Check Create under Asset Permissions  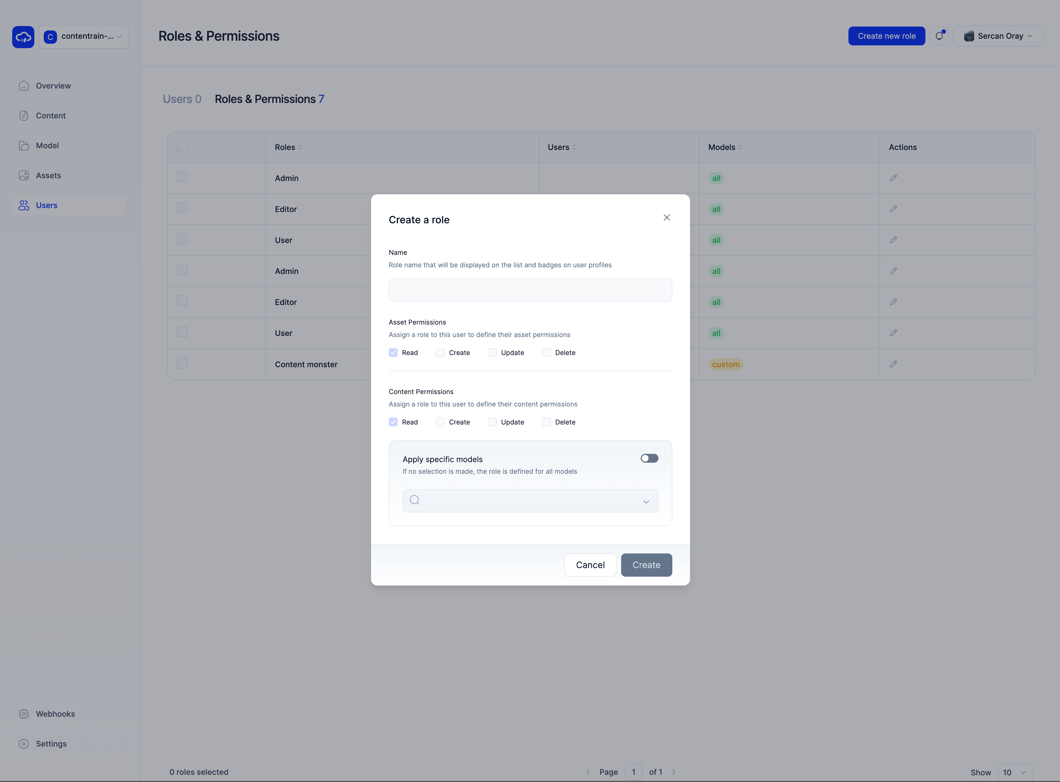click(440, 353)
